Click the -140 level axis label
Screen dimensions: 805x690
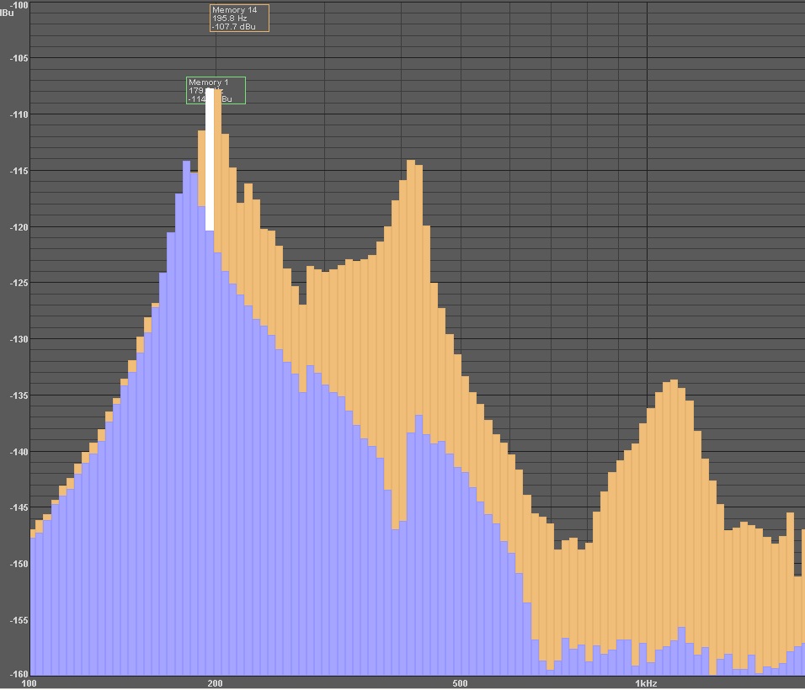coord(19,452)
